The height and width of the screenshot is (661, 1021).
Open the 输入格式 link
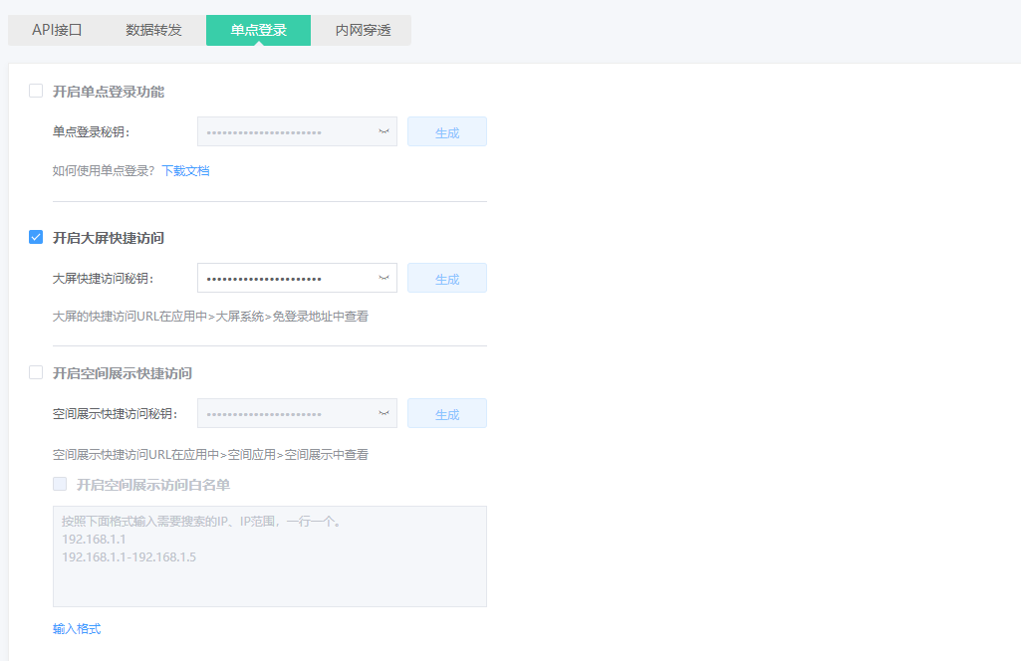pos(77,629)
